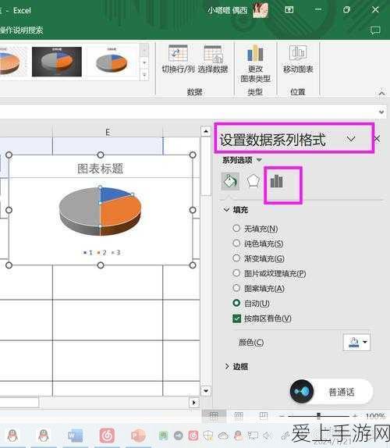This screenshot has width=390, height=448.
Task: Open the Format Data Series pane title dropdown
Action: pyautogui.click(x=351, y=139)
